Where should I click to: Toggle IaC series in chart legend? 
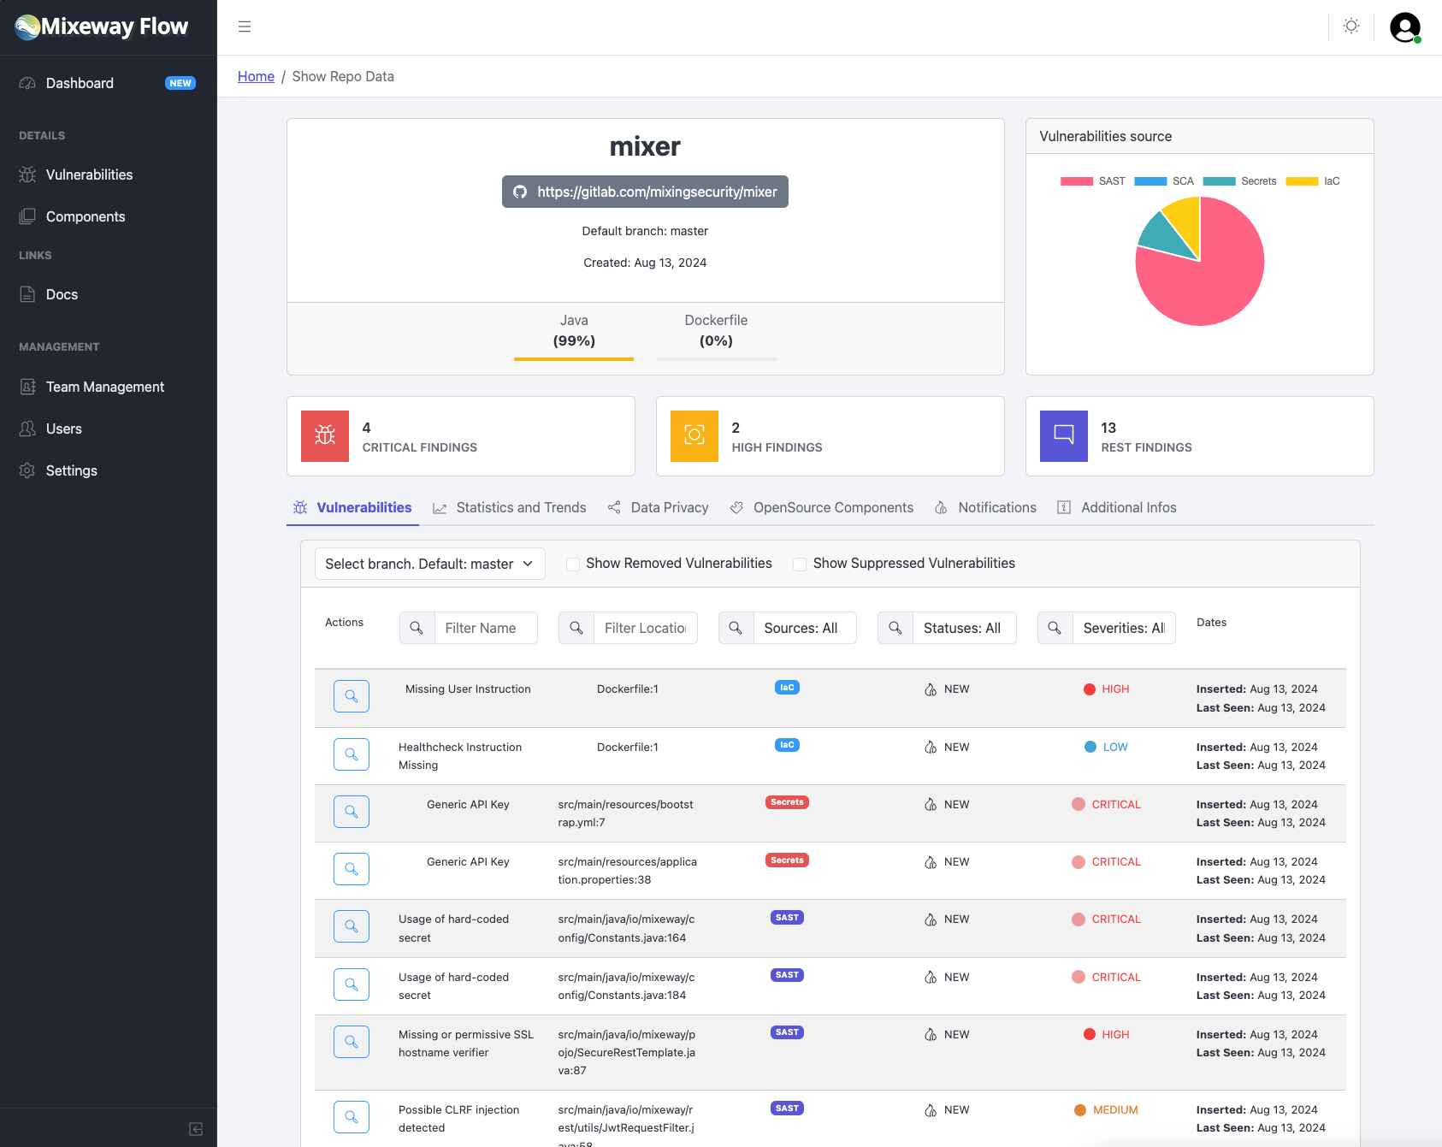point(1313,181)
